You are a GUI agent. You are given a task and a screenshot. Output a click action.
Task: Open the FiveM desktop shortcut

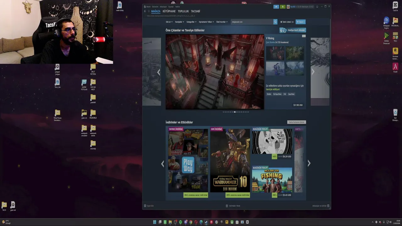pos(395,68)
